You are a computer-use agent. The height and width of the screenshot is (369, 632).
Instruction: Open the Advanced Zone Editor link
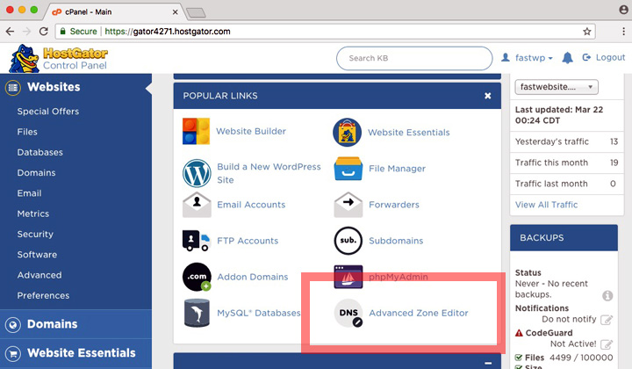click(419, 313)
